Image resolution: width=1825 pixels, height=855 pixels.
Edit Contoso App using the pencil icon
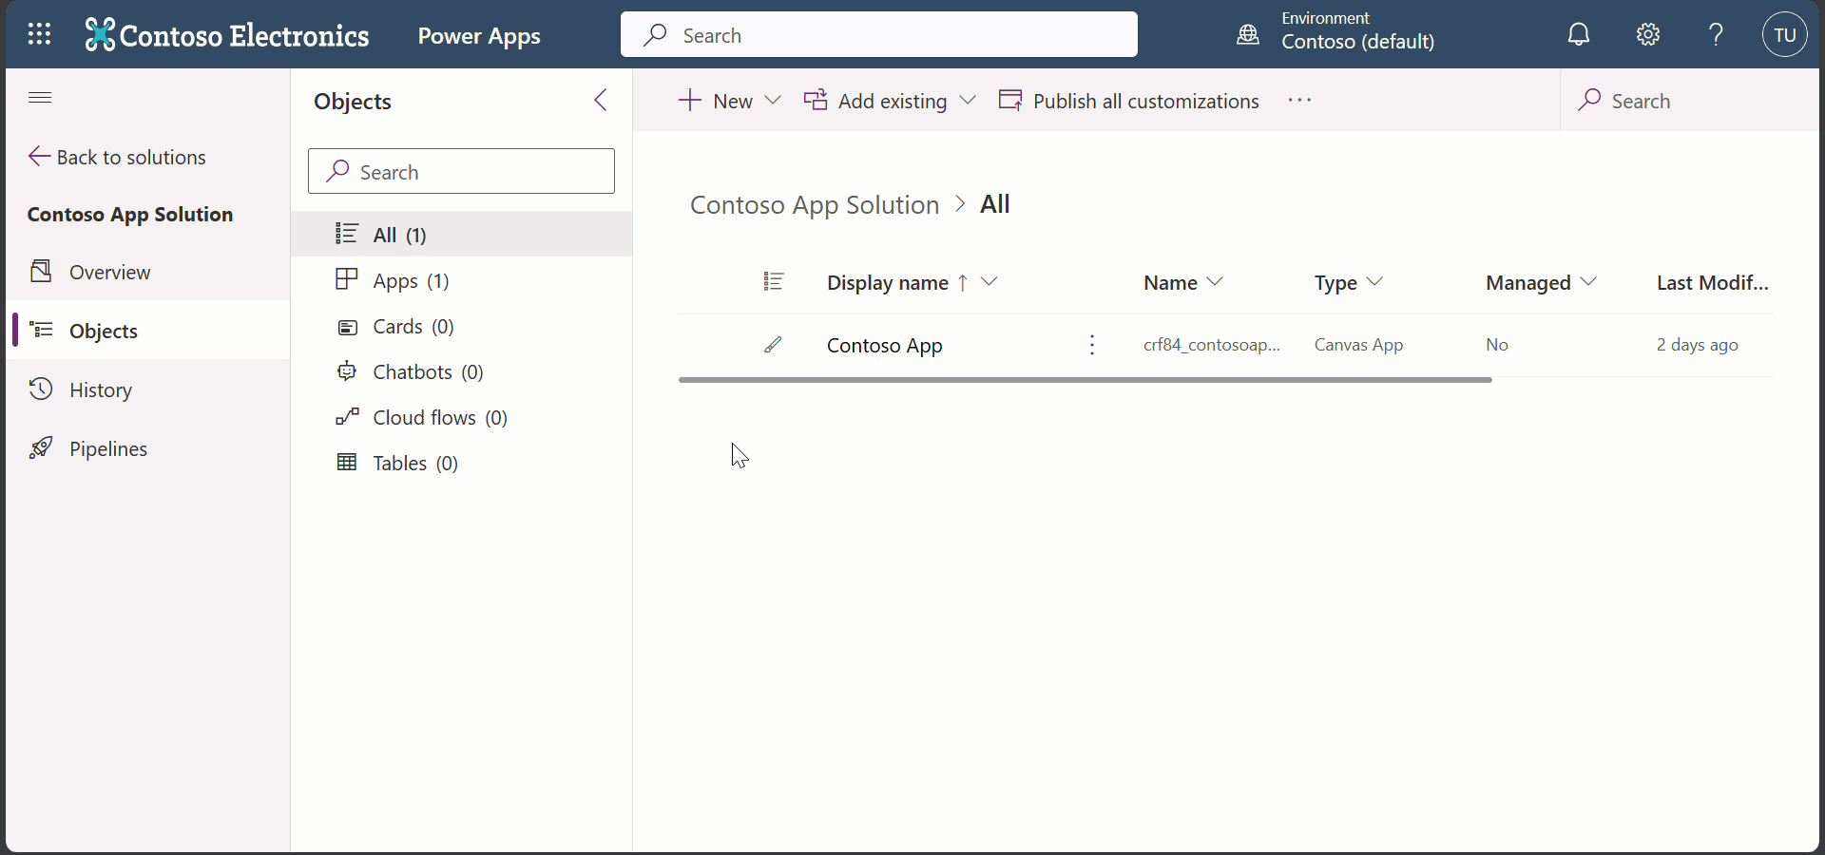(x=773, y=344)
